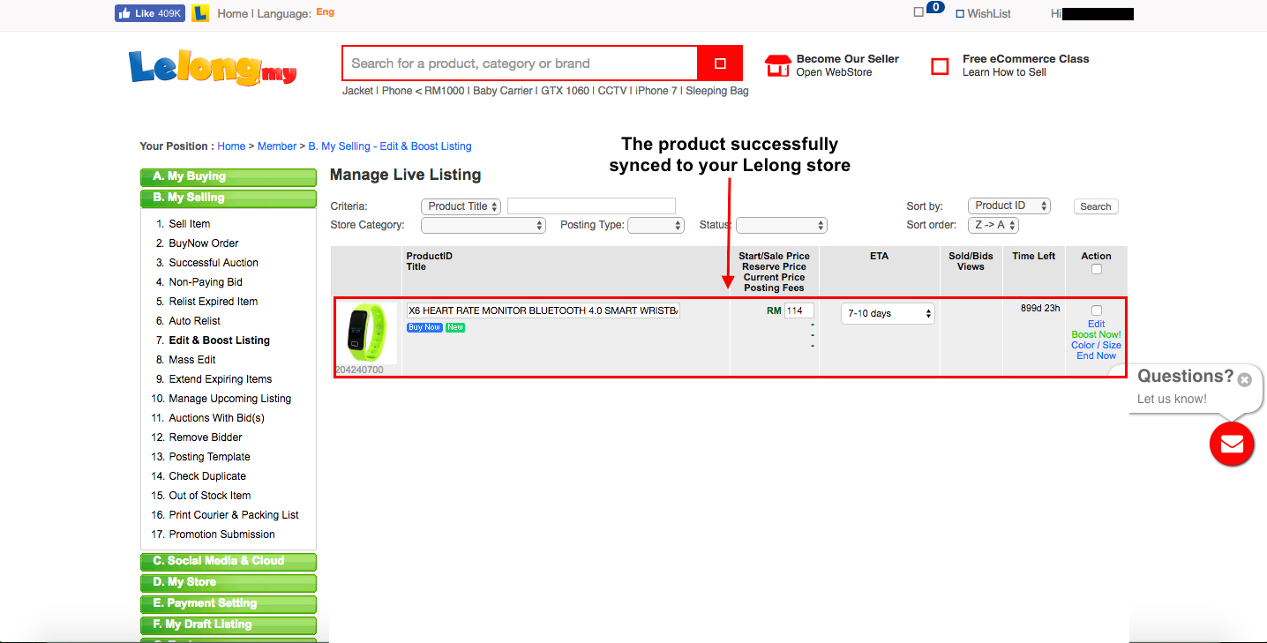
Task: Open the ETA 7-10 days dropdown
Action: [888, 313]
